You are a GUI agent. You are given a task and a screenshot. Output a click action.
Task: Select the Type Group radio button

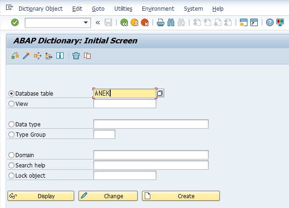point(11,135)
